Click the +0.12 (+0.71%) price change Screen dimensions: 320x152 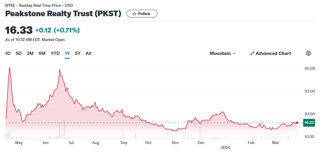(57, 30)
